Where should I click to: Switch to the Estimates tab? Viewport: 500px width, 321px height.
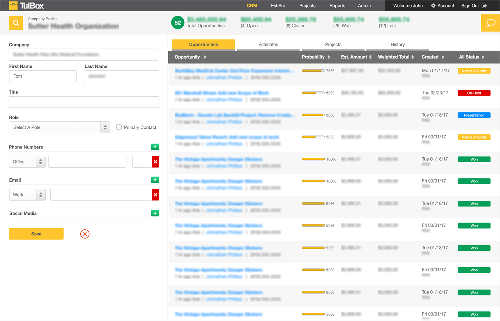[x=268, y=45]
